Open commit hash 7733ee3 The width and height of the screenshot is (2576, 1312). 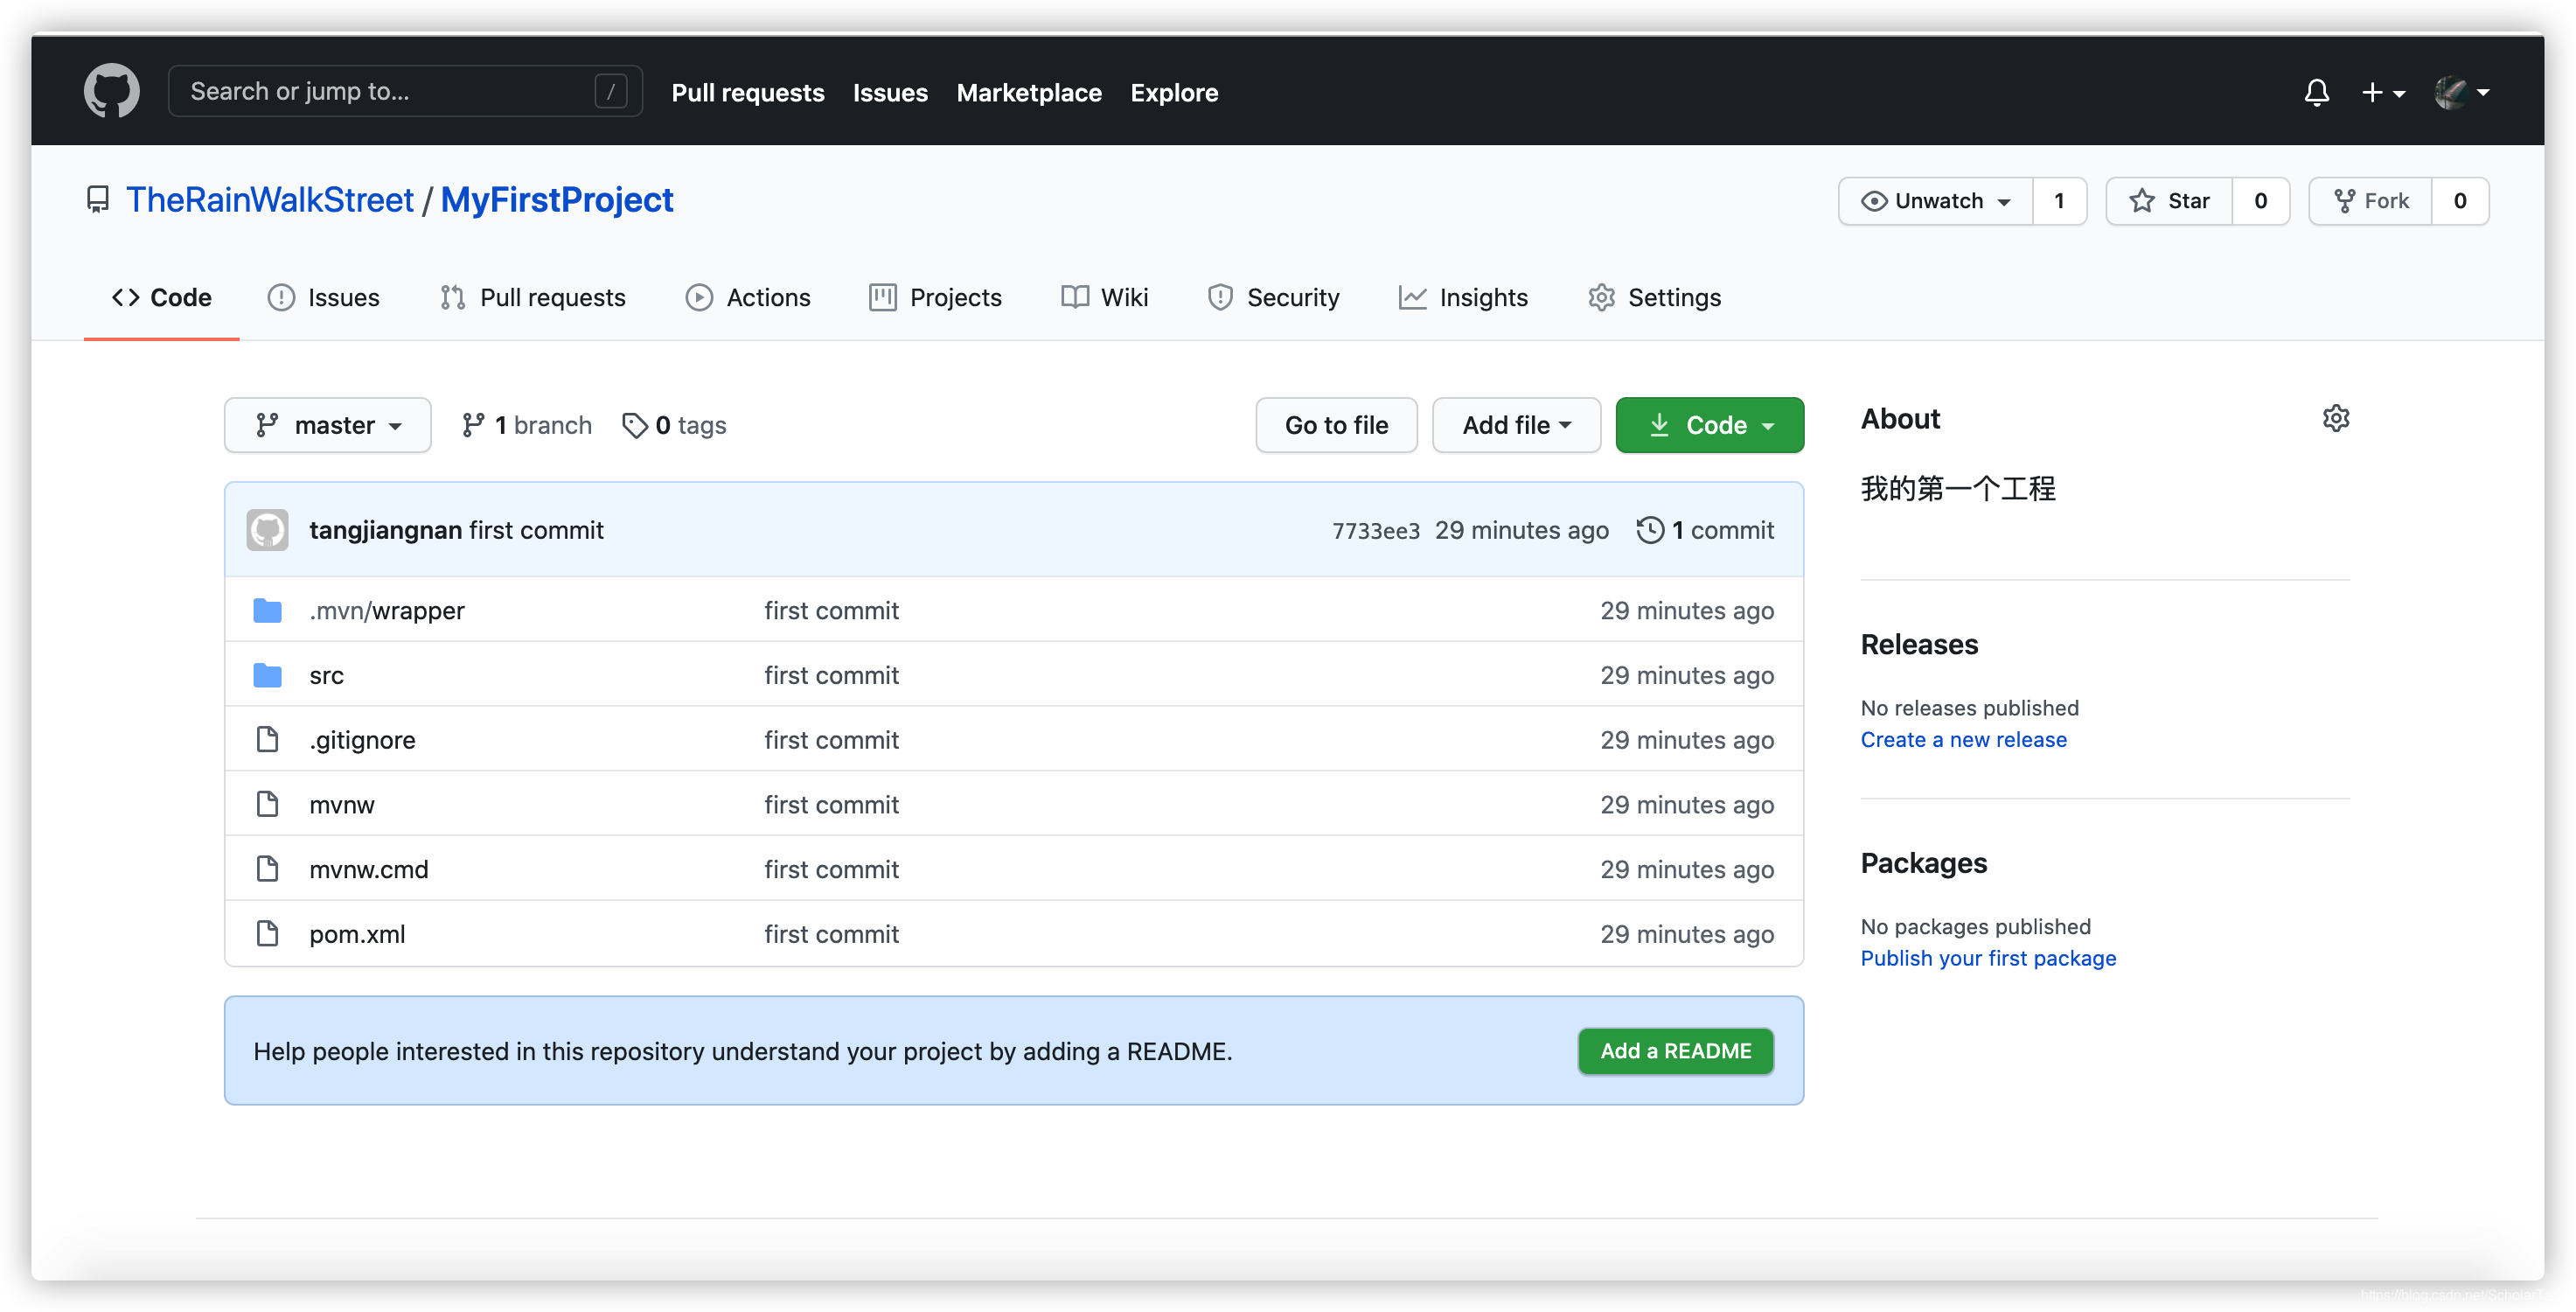click(1375, 531)
